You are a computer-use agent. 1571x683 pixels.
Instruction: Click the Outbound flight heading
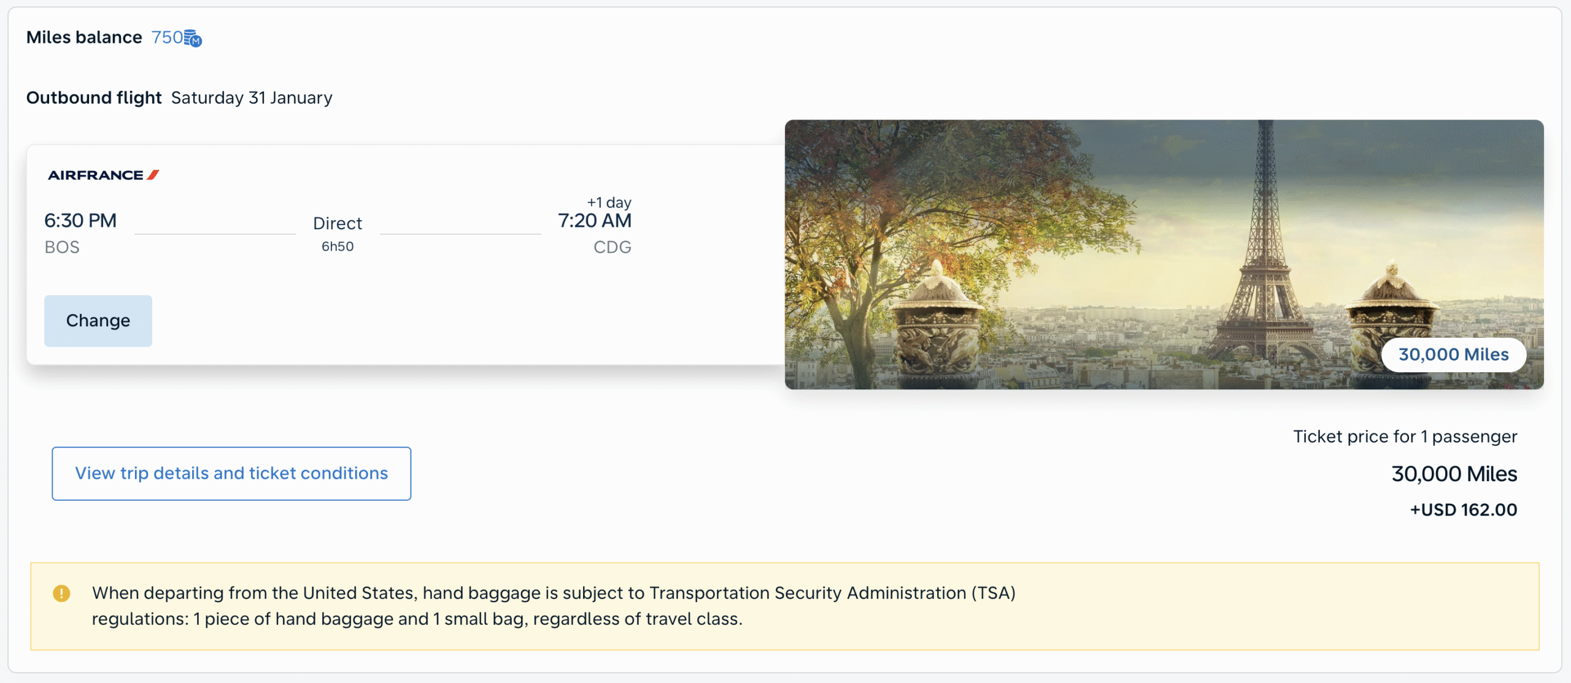coord(94,98)
